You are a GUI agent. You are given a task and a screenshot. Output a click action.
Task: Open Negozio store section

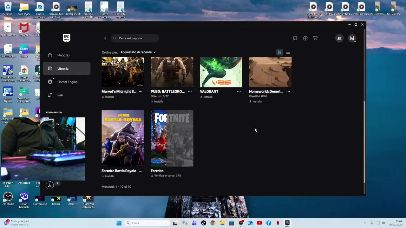point(67,55)
